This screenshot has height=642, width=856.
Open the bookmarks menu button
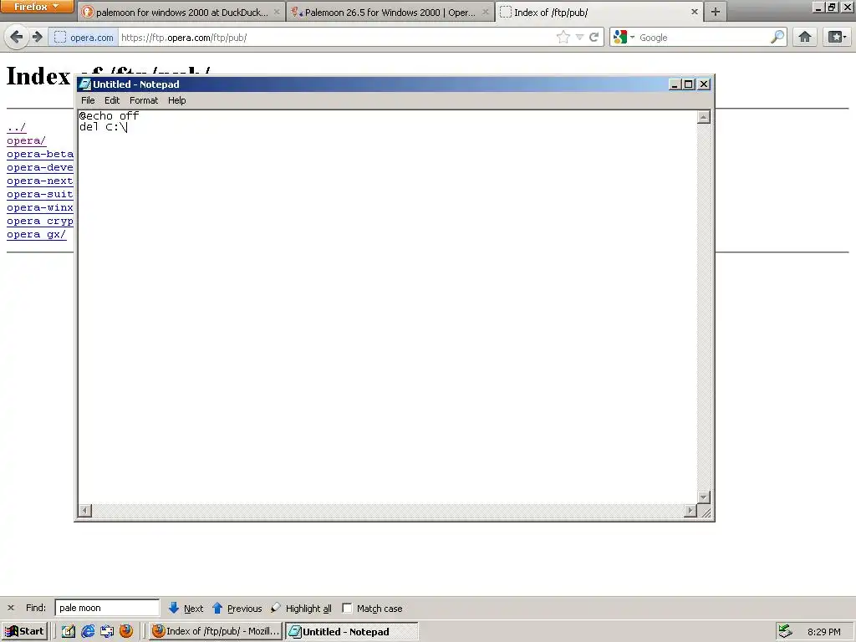836,37
